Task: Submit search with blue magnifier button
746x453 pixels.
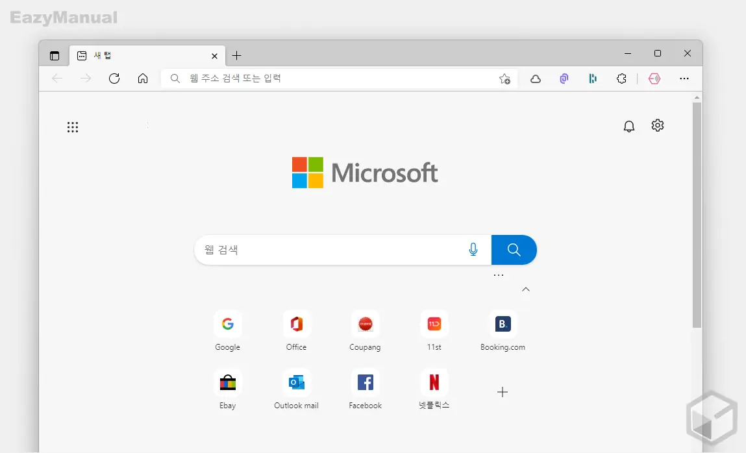Action: 514,250
